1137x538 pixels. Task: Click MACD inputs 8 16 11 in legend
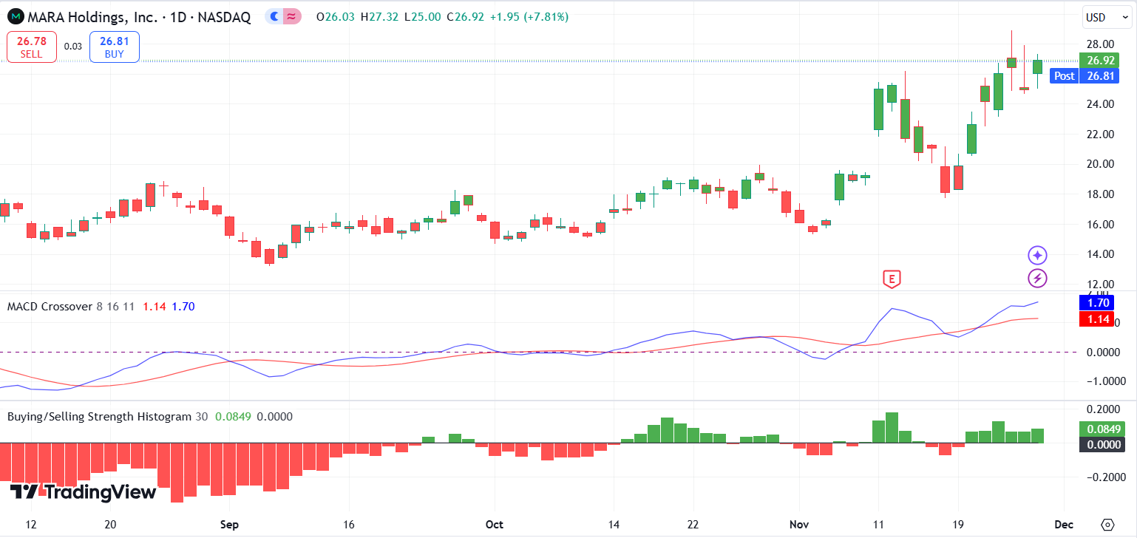coord(115,306)
